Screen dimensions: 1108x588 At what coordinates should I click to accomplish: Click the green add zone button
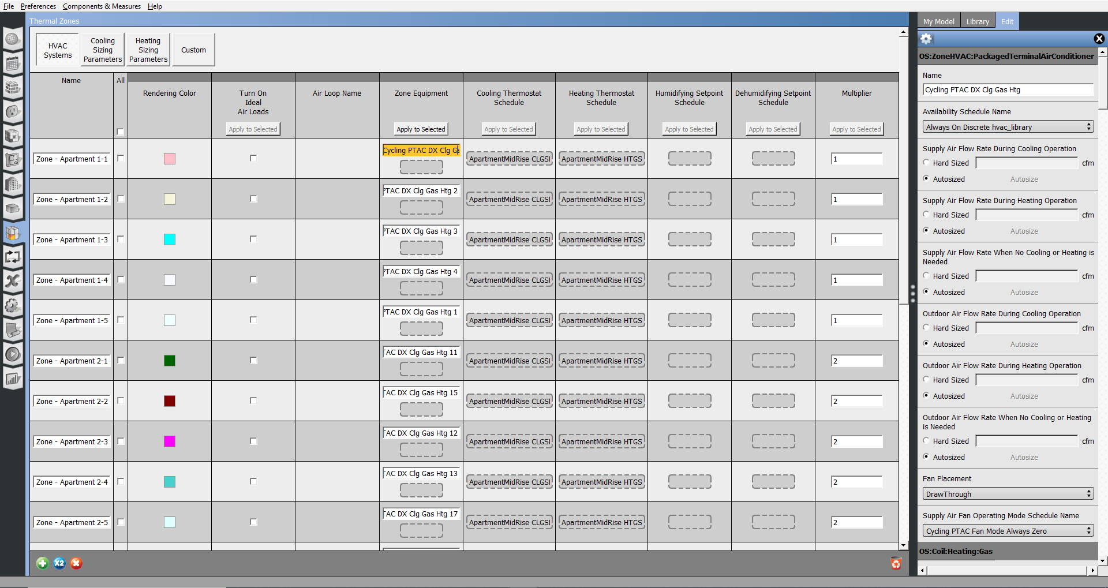tap(42, 563)
